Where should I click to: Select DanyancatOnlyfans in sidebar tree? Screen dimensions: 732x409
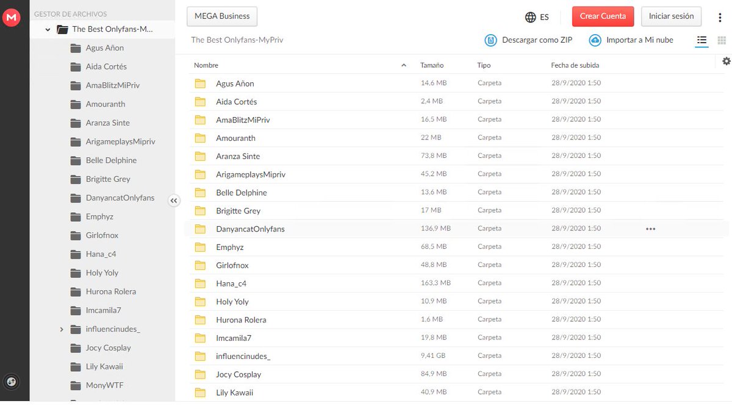click(x=120, y=198)
